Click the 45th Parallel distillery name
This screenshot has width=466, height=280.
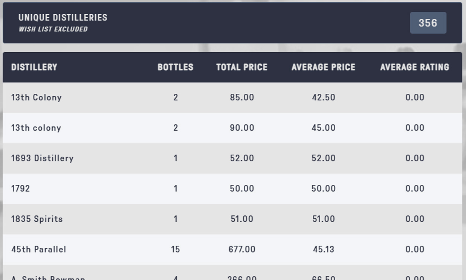(39, 250)
